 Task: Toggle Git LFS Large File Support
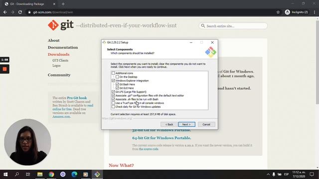pos(113,91)
